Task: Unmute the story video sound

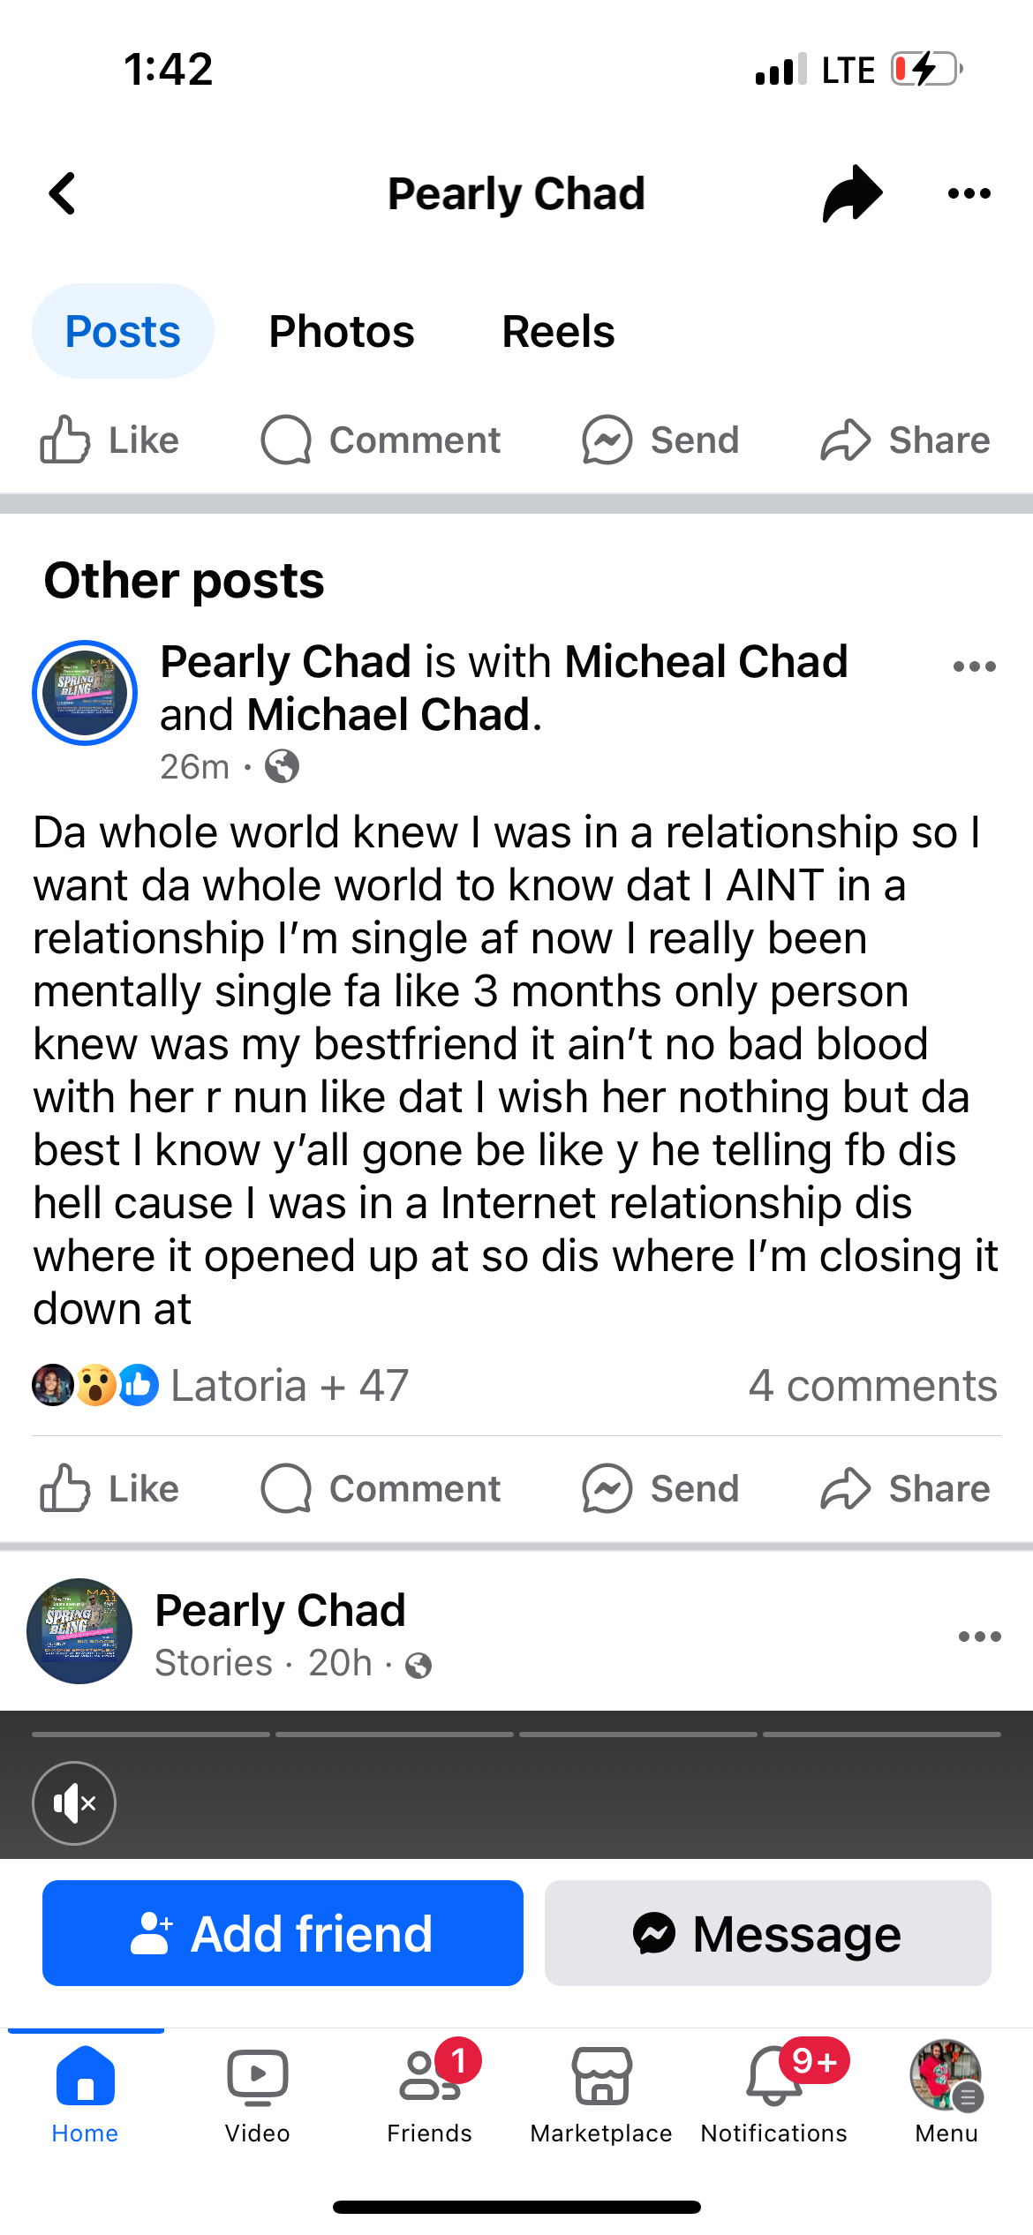Action: [x=74, y=1803]
